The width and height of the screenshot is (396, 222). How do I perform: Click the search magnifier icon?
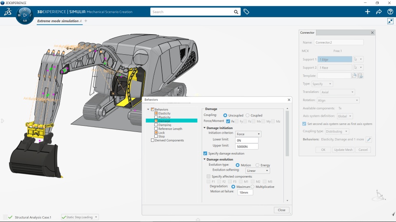[236, 12]
